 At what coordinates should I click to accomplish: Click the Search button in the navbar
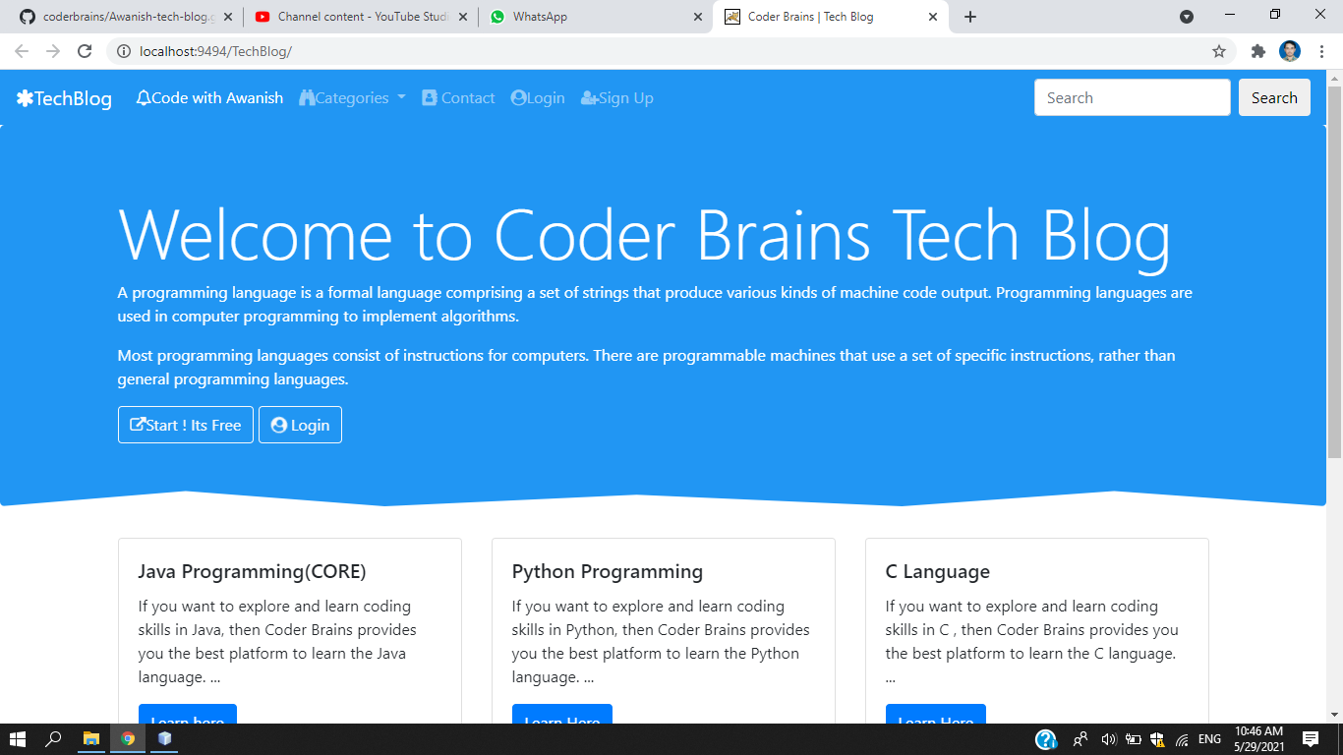[x=1274, y=97]
